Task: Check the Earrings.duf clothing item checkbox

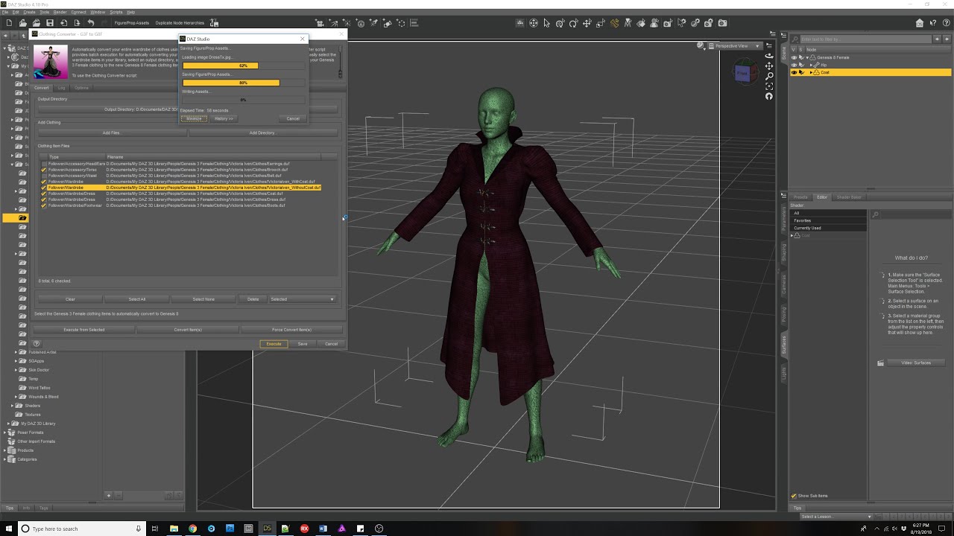Action: coord(43,164)
